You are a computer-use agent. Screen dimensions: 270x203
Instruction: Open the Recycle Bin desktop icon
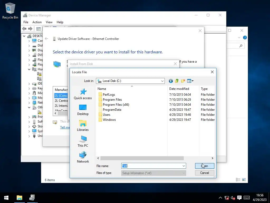point(10,11)
